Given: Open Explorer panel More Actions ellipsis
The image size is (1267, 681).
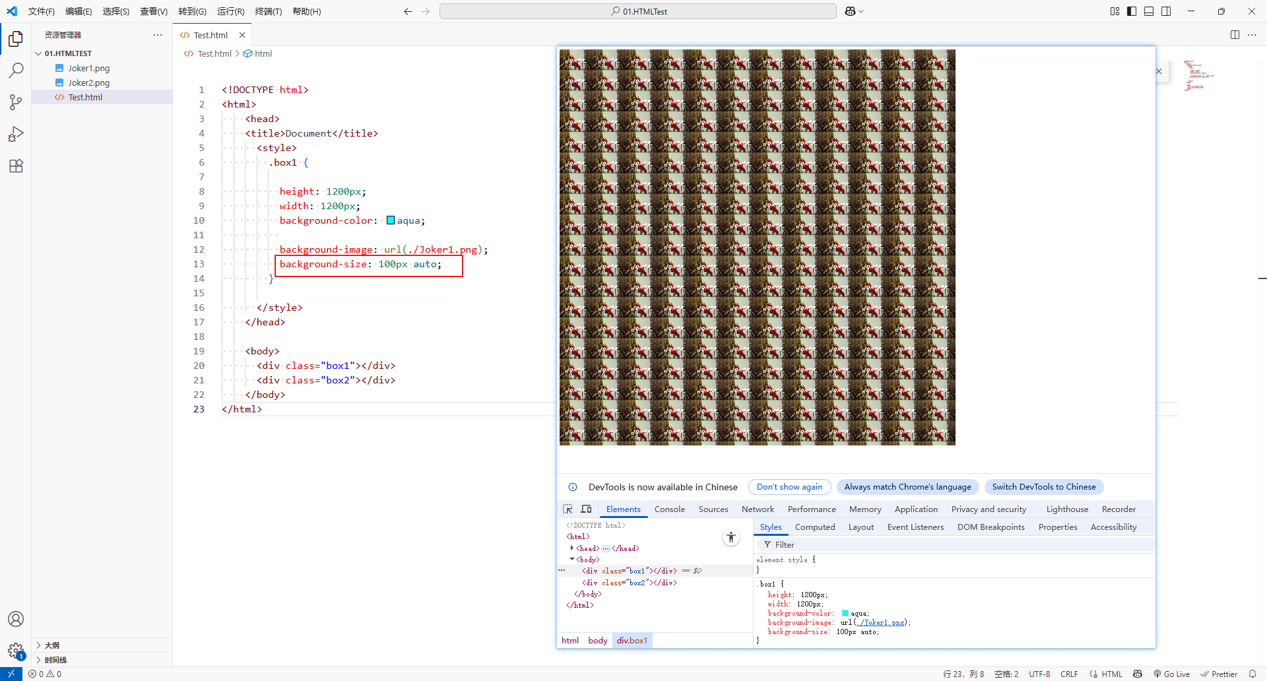Looking at the screenshot, I should pos(158,35).
